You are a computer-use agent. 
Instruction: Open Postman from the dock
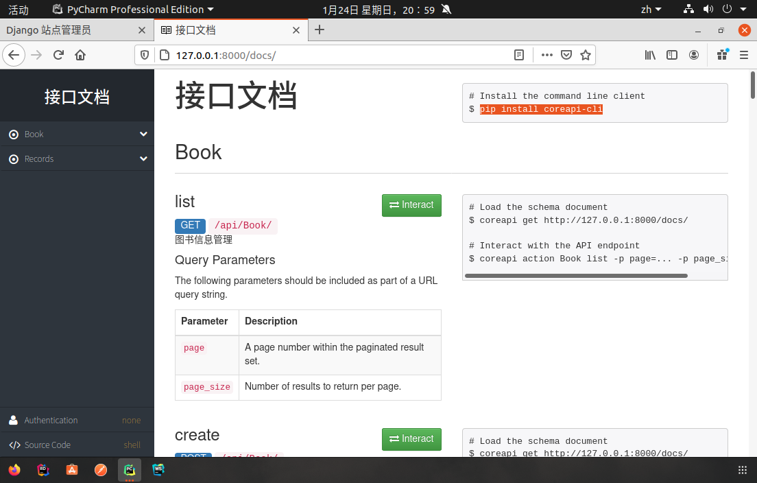pyautogui.click(x=101, y=469)
